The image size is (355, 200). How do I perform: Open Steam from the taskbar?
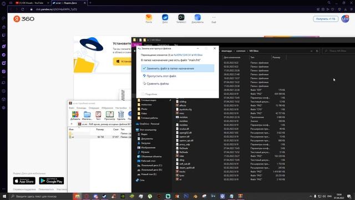(x=104, y=196)
